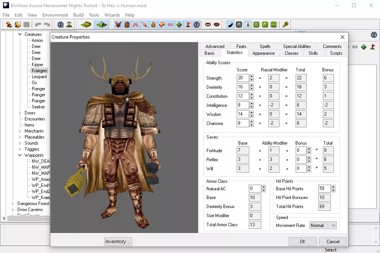Image resolution: width=380 pixels, height=253 pixels.
Task: Click the open module scroll icon
Action: [18, 25]
